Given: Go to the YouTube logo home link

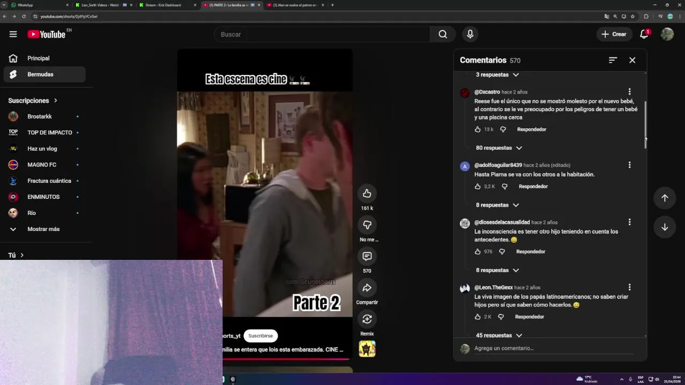Looking at the screenshot, I should (46, 34).
